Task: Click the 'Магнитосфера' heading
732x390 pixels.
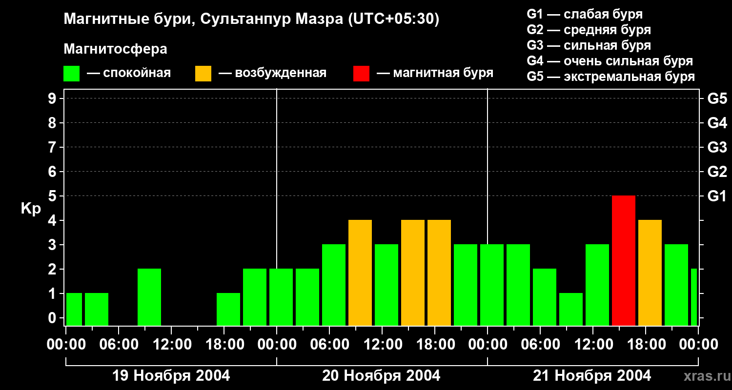Action: (x=115, y=49)
